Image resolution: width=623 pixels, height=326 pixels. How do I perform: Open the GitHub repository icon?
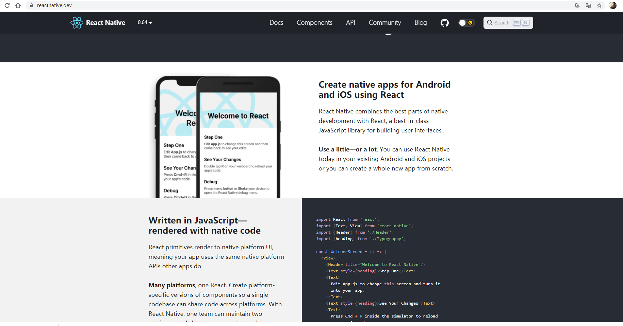click(444, 23)
